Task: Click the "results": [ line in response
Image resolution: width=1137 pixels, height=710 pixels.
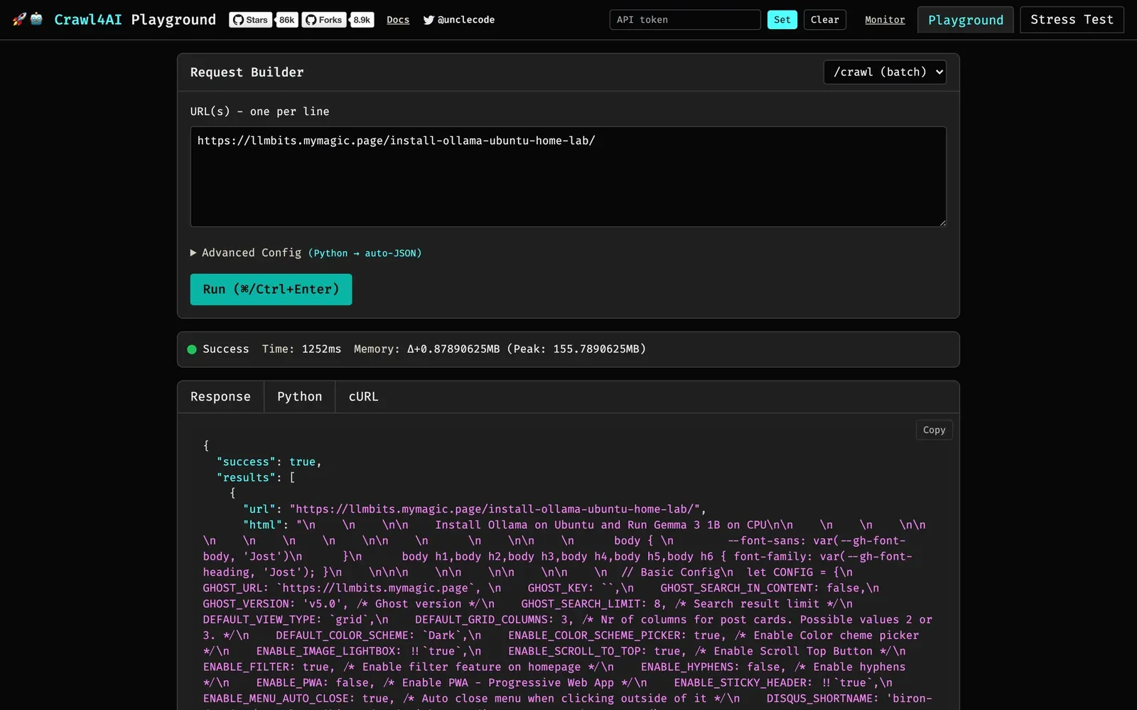Action: (x=256, y=478)
